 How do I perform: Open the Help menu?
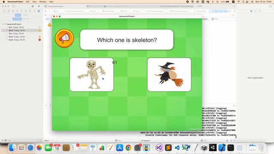click(x=51, y=2)
